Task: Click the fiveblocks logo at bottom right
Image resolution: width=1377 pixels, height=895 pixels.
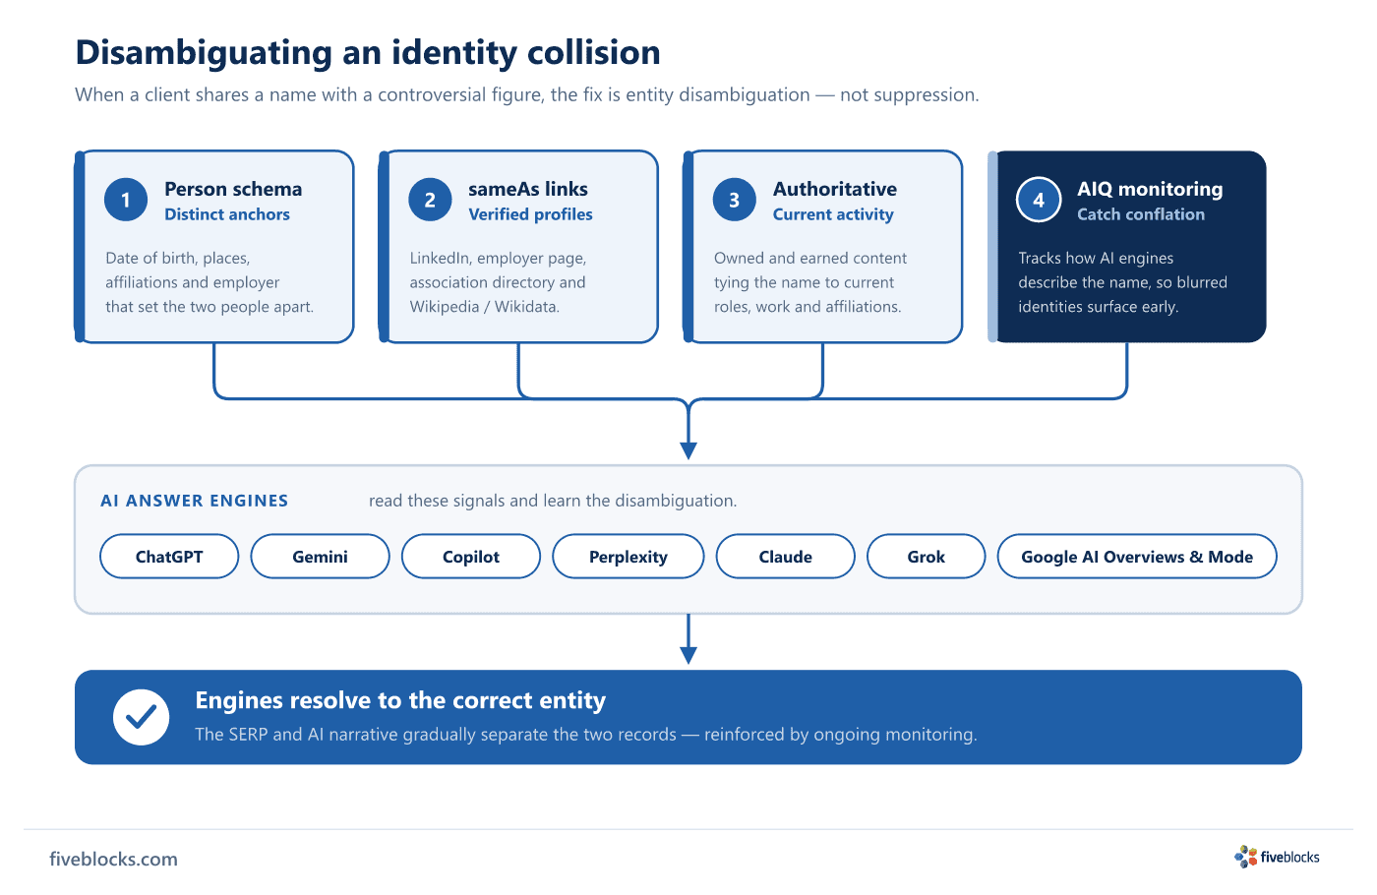Action: point(1277,857)
